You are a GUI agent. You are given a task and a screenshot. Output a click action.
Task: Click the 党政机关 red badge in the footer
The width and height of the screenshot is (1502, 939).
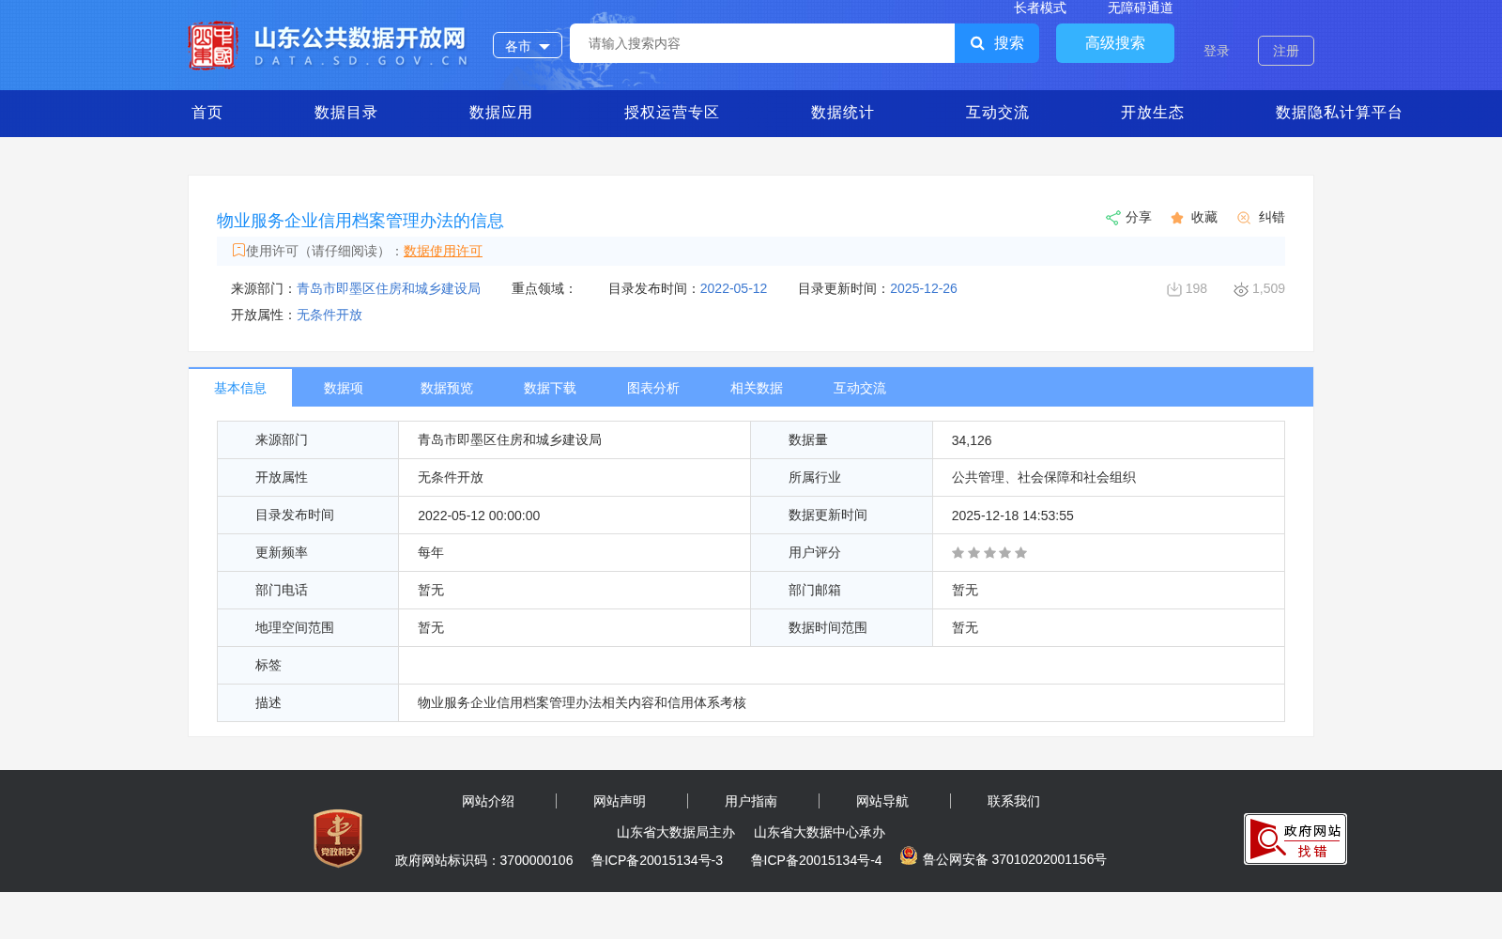[338, 838]
